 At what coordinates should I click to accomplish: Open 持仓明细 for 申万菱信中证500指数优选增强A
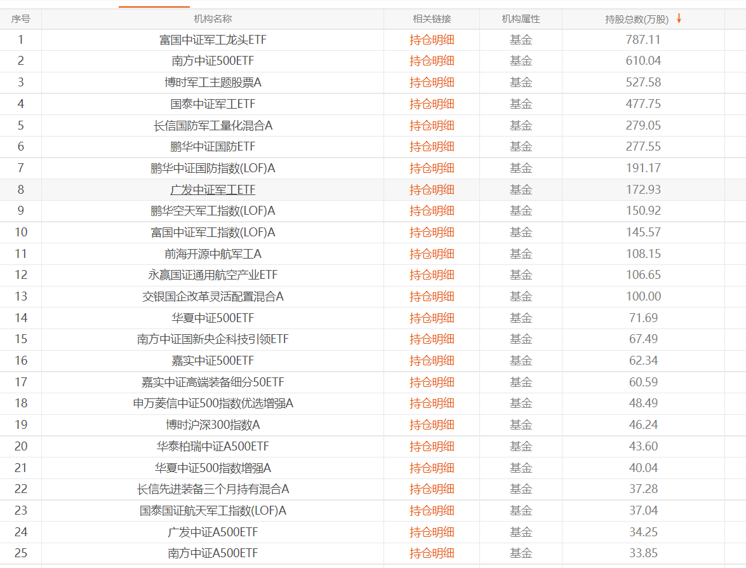click(432, 403)
